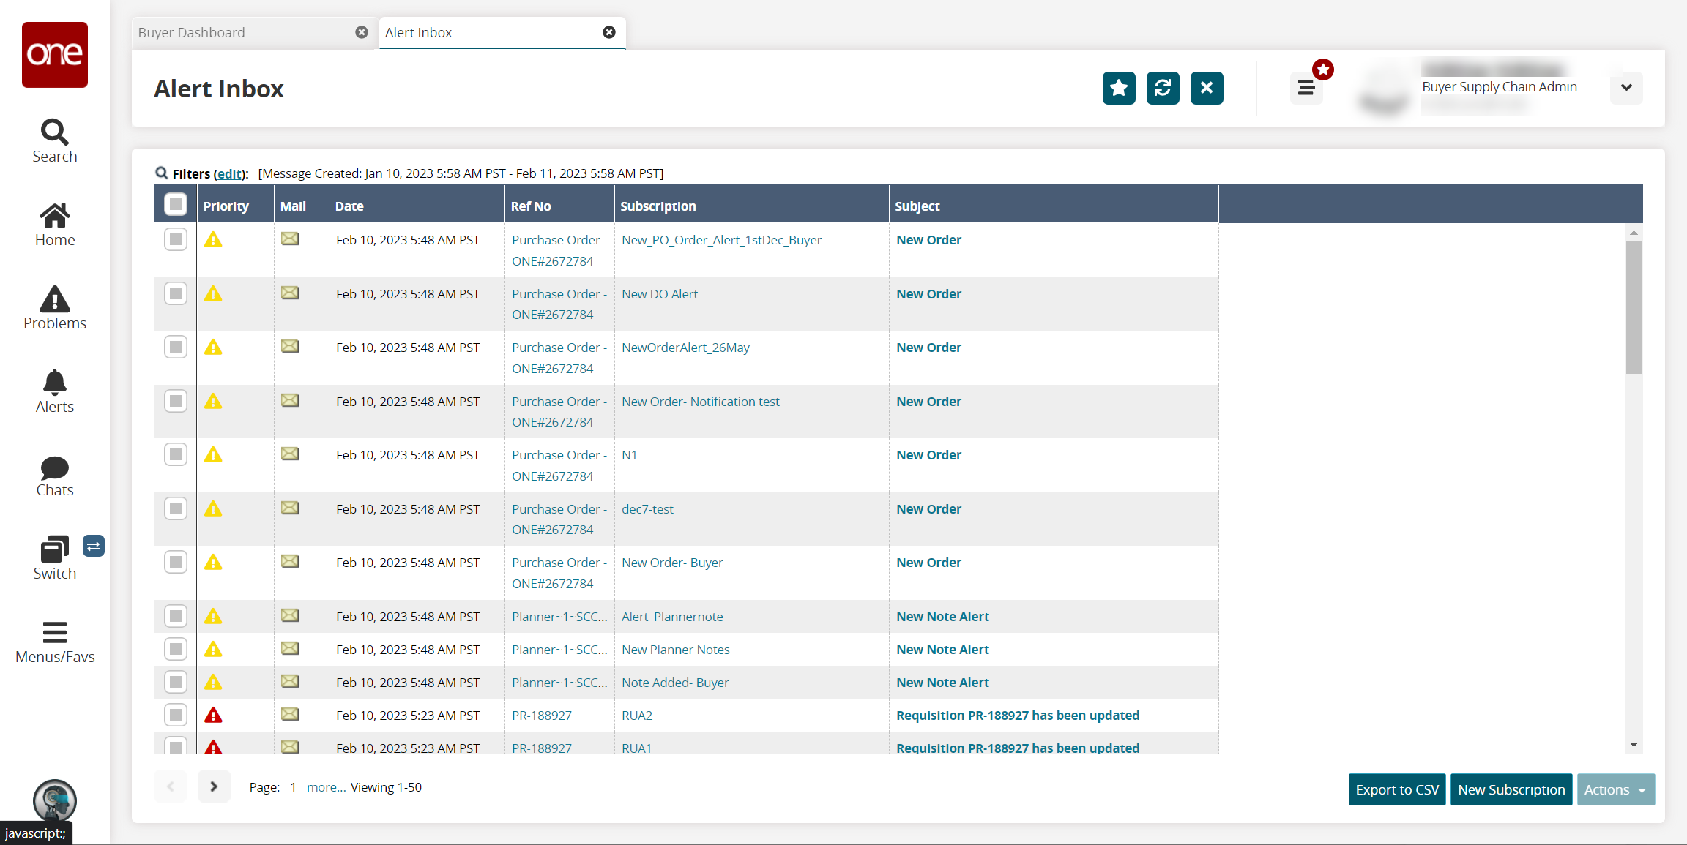Viewport: 1687px width, 845px height.
Task: Click the filters edit link
Action: tap(229, 174)
